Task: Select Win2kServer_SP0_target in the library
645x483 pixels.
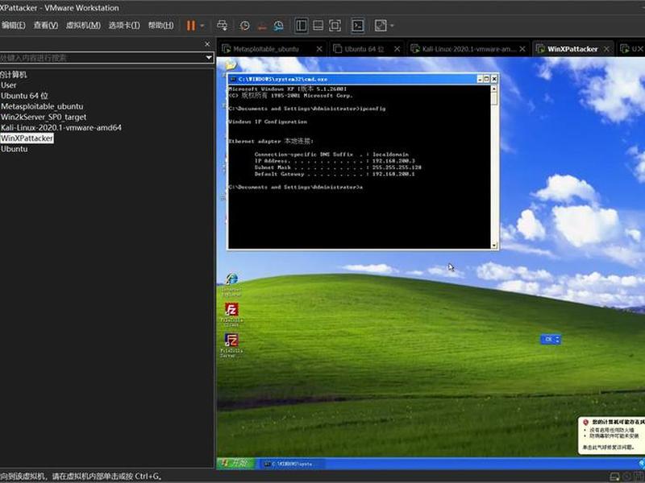Action: coord(44,117)
